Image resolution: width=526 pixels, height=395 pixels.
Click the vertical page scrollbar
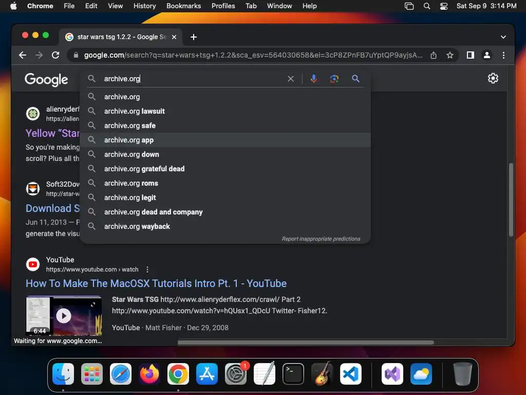click(x=511, y=200)
